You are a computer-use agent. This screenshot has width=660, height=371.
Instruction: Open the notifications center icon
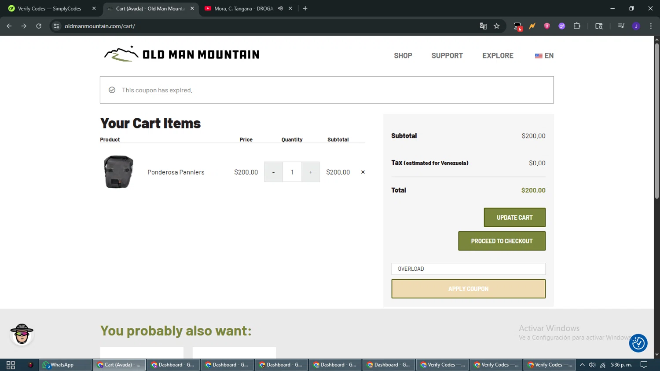(x=644, y=365)
